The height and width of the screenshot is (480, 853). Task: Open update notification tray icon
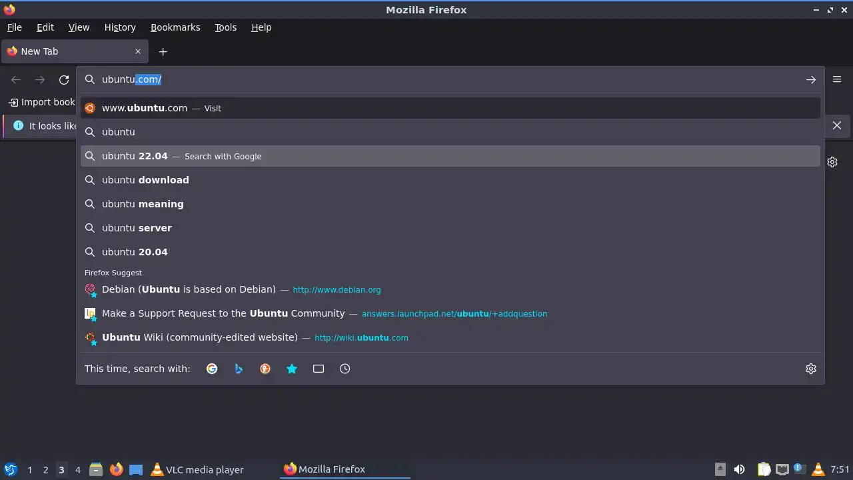click(x=800, y=469)
